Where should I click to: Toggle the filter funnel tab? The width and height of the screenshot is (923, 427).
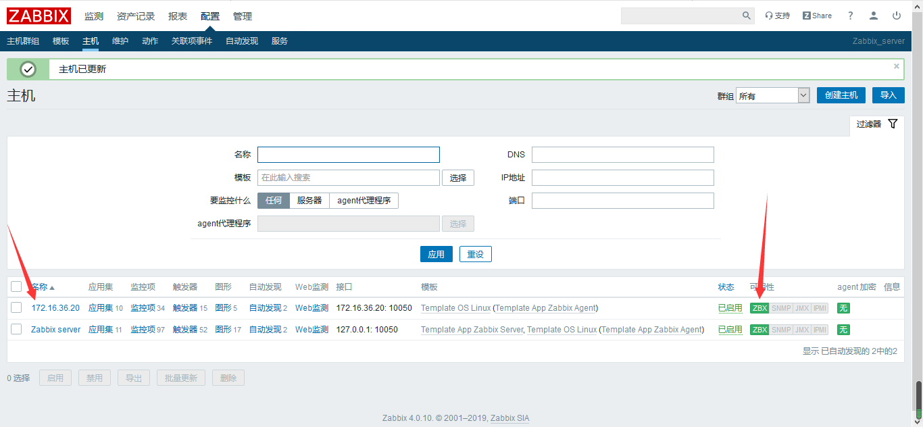877,124
